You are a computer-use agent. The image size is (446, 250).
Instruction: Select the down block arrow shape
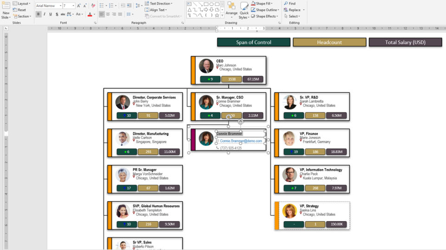[x=212, y=10]
